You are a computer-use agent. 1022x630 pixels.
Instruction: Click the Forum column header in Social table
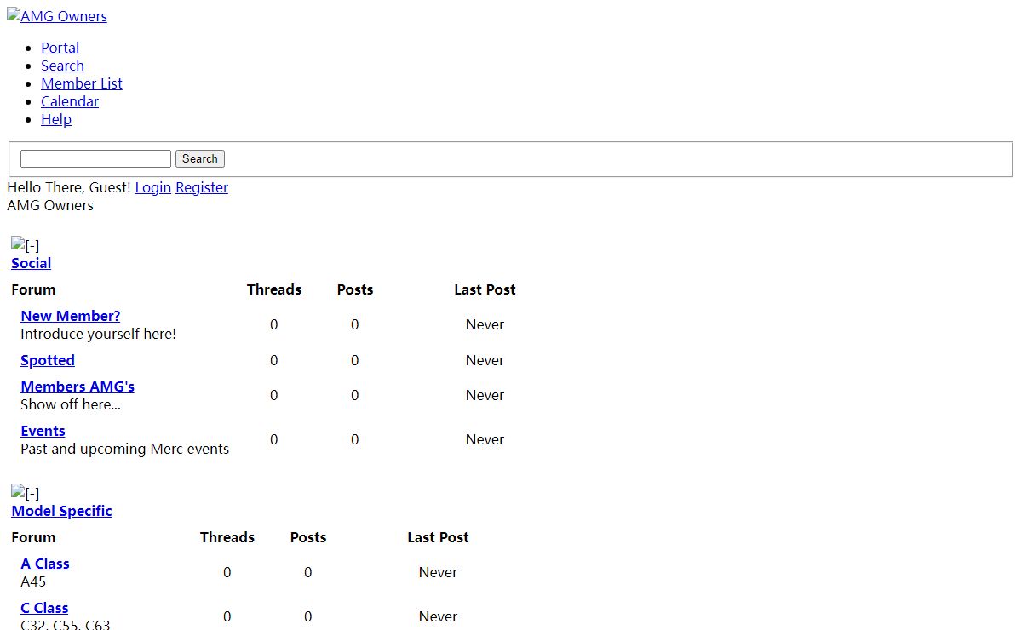[33, 289]
